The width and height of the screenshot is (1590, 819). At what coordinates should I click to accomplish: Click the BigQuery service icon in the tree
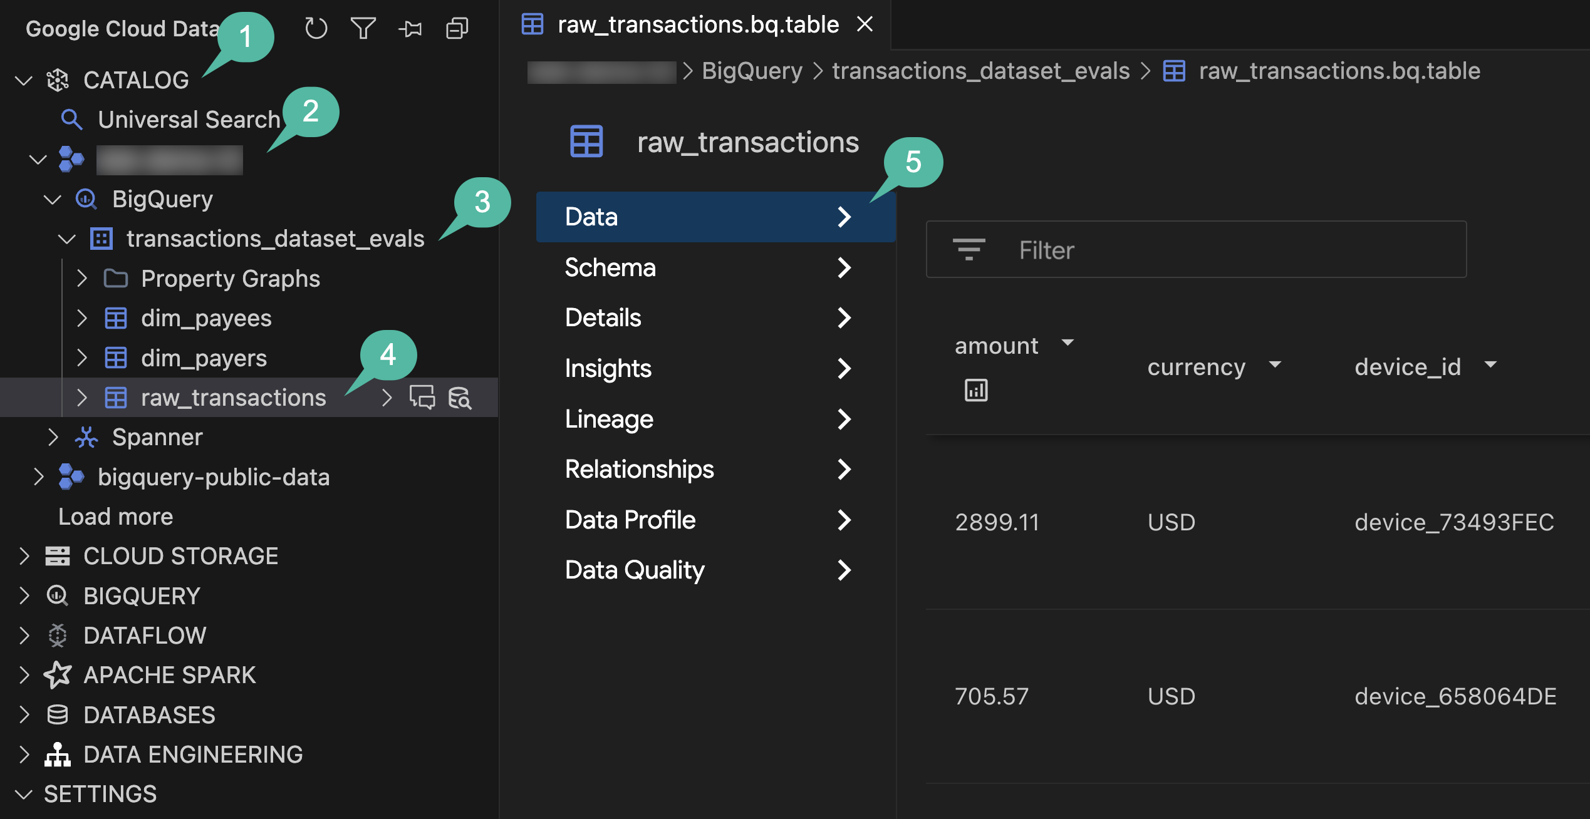[86, 199]
